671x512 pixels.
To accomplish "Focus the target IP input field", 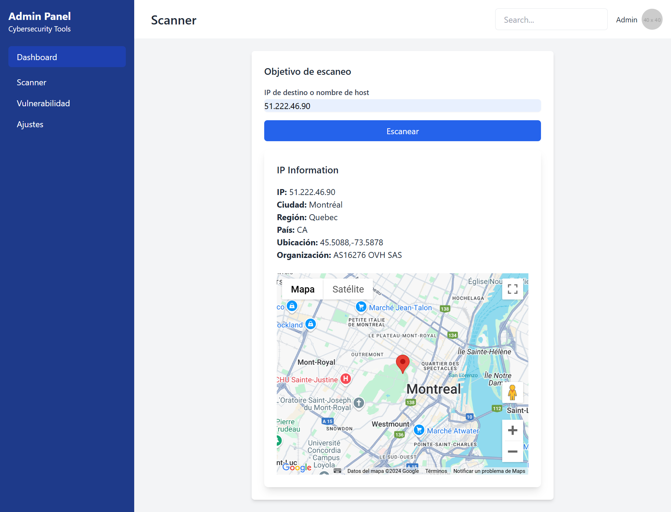I will click(402, 106).
